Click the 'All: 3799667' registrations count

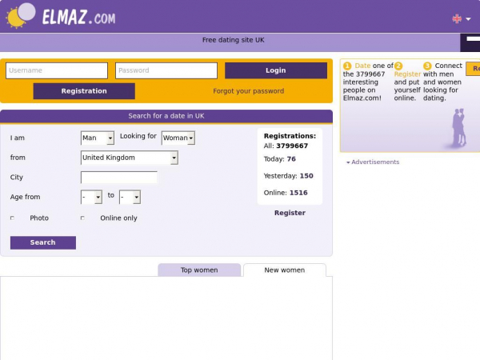(x=286, y=146)
